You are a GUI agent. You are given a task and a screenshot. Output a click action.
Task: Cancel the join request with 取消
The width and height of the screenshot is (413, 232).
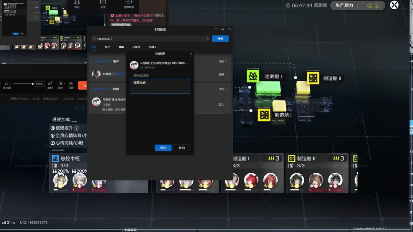coord(182,148)
